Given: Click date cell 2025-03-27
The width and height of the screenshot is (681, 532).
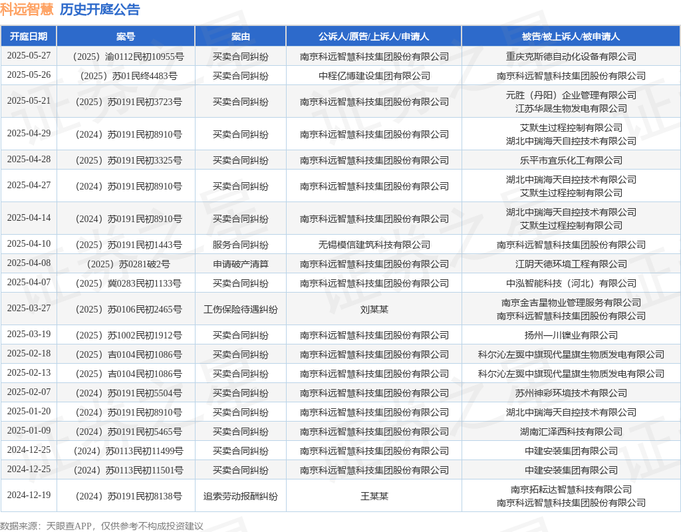Looking at the screenshot, I should click(x=29, y=309).
